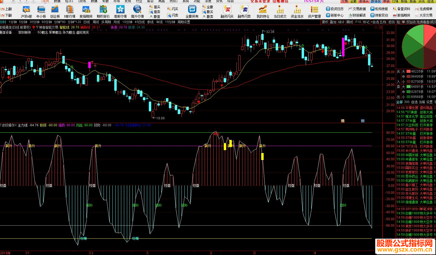Click the 全撤所有 cancel-all icon
This screenshot has height=255, width=436.
192,12
